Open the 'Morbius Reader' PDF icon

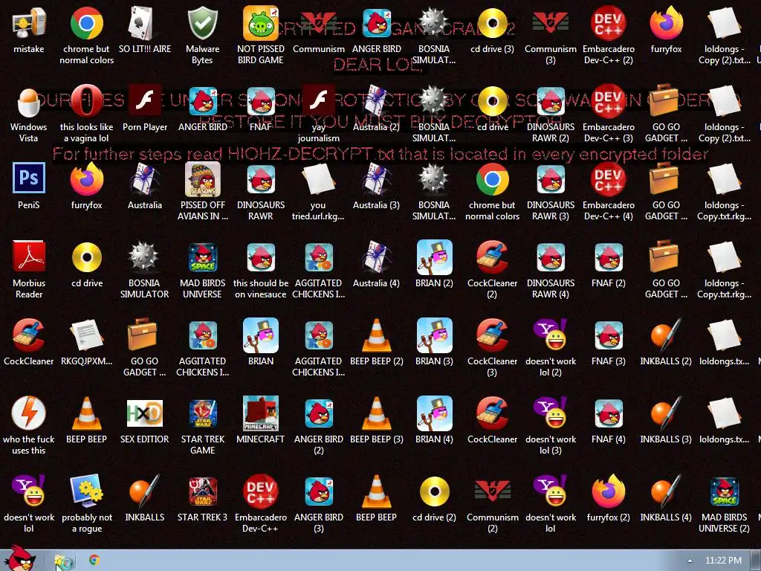pyautogui.click(x=29, y=257)
